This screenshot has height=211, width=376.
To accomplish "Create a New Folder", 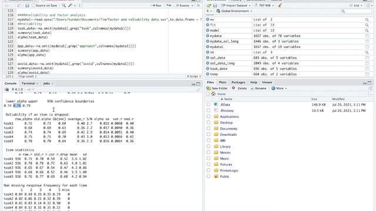I will pos(217,89).
